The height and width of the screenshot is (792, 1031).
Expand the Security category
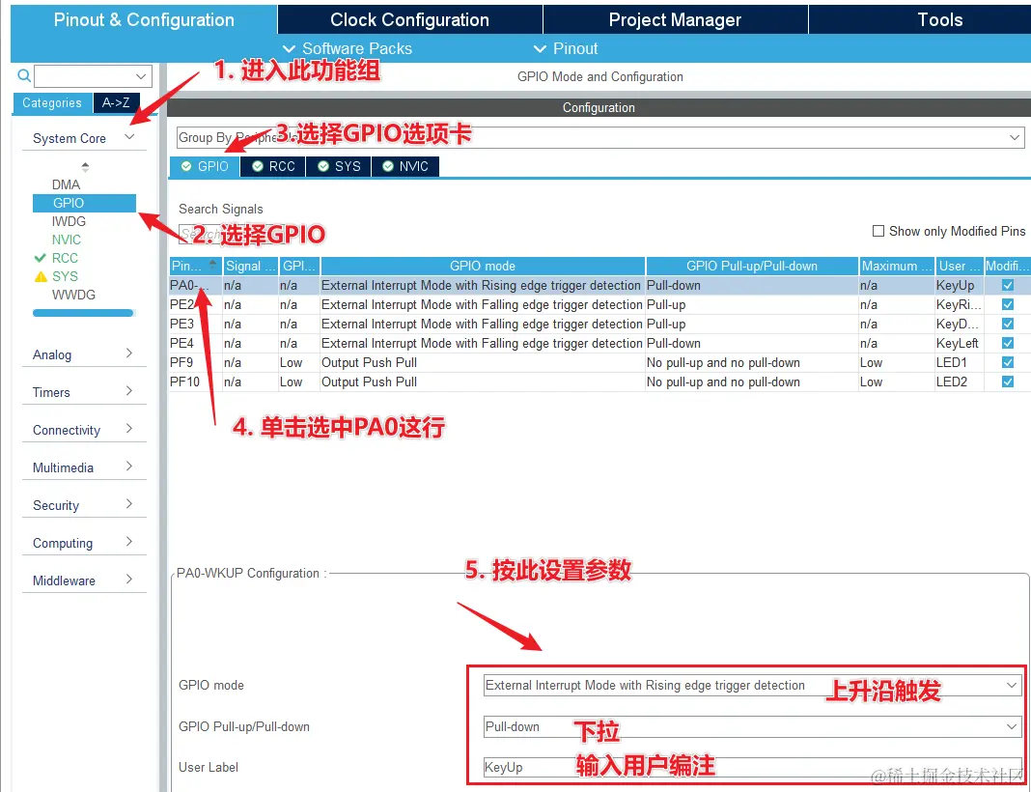click(x=129, y=504)
